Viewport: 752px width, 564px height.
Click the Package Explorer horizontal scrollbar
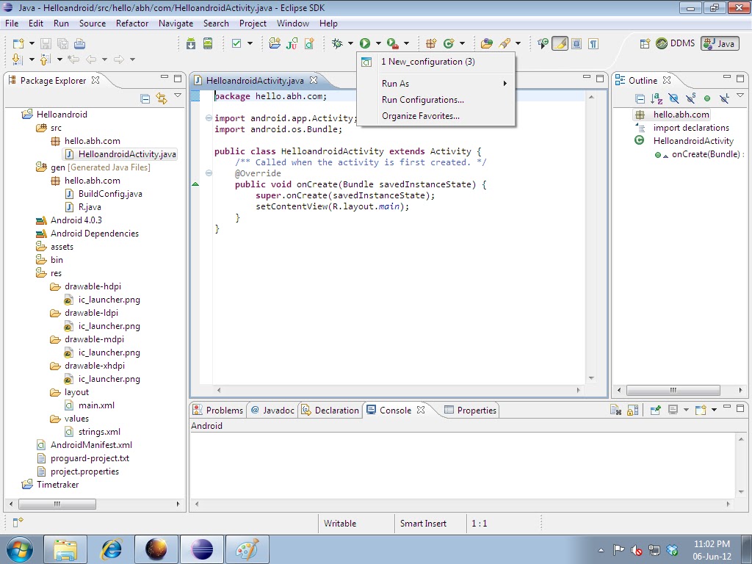[x=57, y=504]
